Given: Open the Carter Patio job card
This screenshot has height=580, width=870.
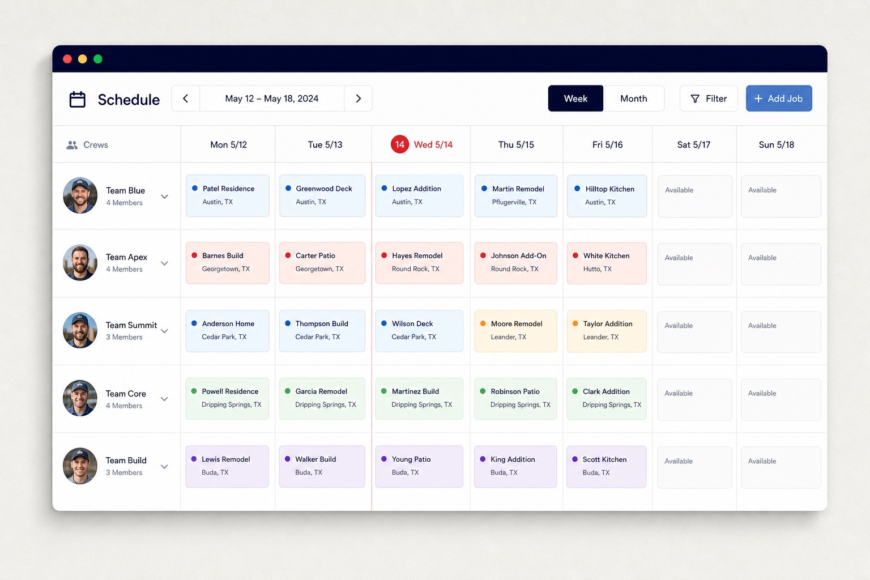Looking at the screenshot, I should [322, 263].
